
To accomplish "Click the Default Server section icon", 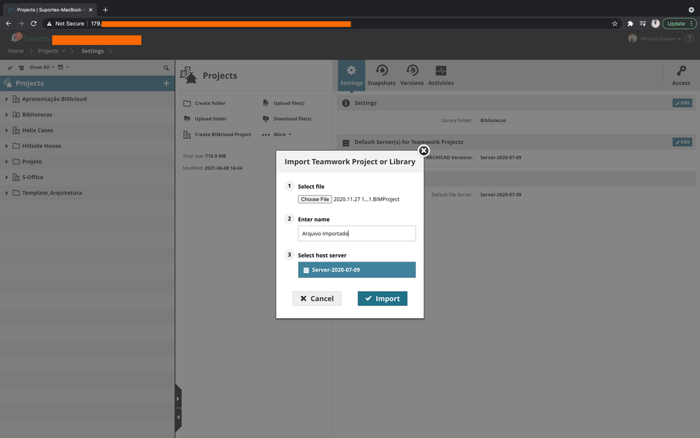I will 346,143.
